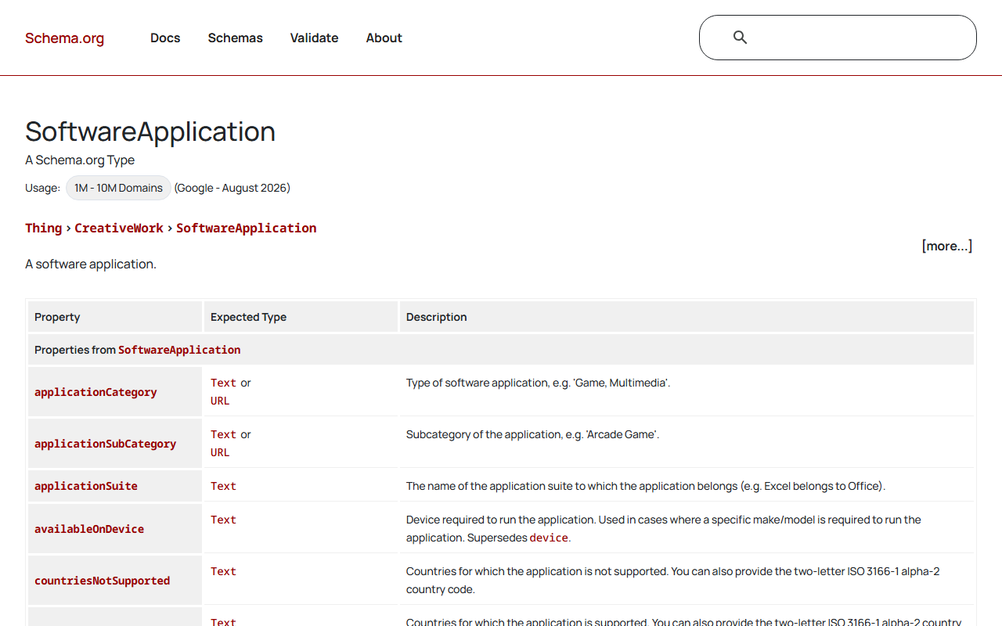Click Text type in availableOnDevice row
The height and width of the screenshot is (626, 1002).
tap(223, 520)
